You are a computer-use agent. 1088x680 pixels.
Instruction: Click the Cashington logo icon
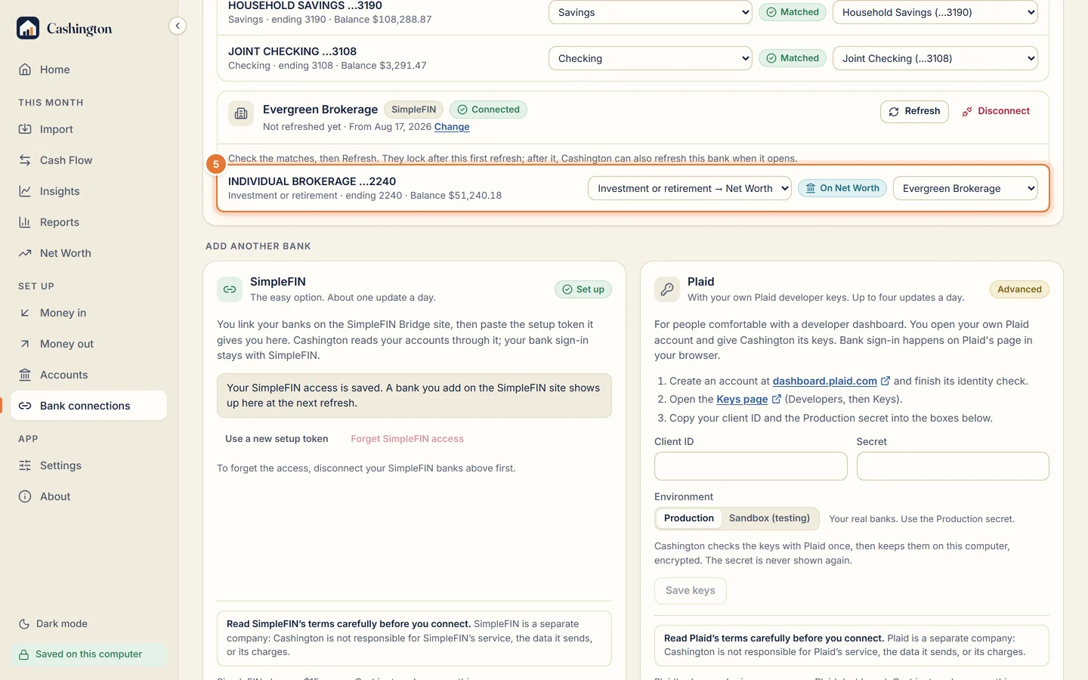point(28,28)
